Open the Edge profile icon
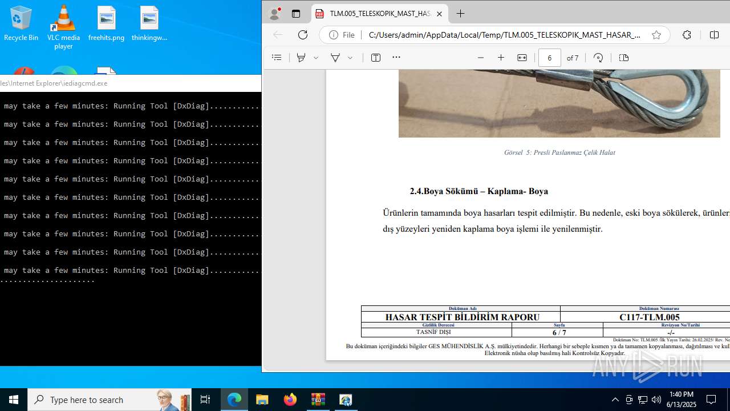Viewport: 730px width, 411px height. (x=274, y=14)
